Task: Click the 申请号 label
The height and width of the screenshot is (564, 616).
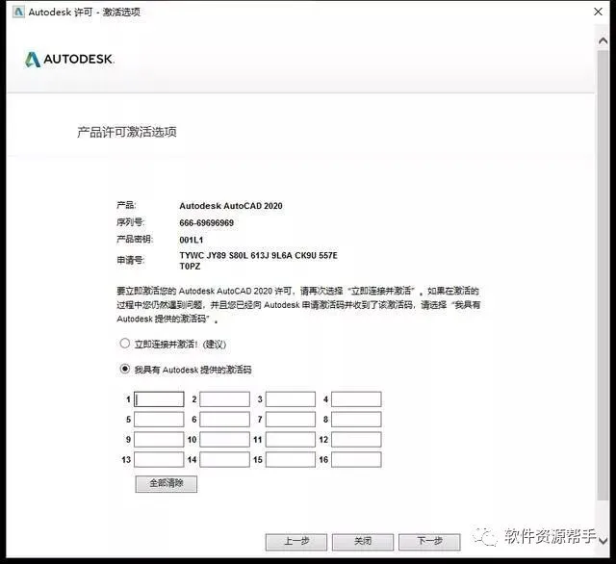Action: 131,260
